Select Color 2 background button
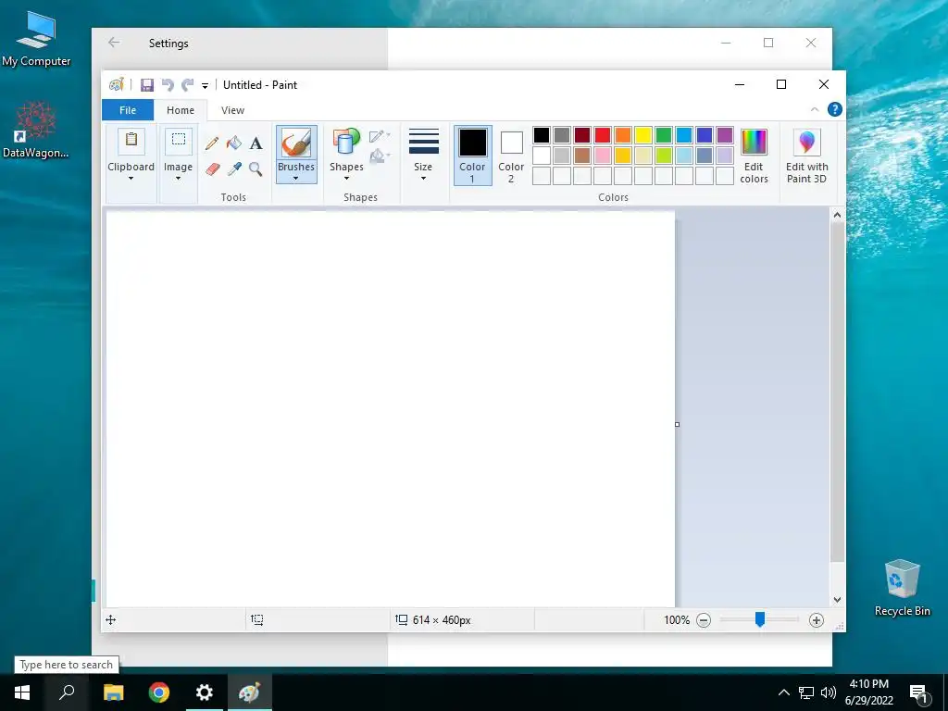Screen dimensions: 948x711 click(x=511, y=156)
